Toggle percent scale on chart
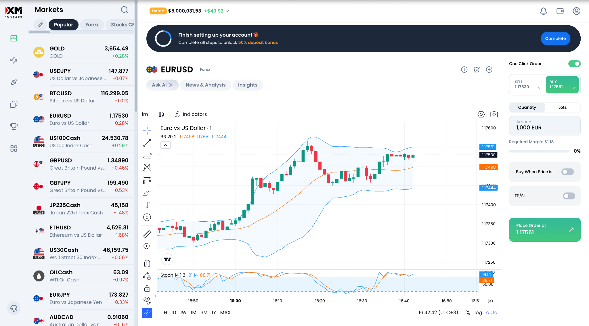This screenshot has width=589, height=326. pyautogui.click(x=468, y=313)
